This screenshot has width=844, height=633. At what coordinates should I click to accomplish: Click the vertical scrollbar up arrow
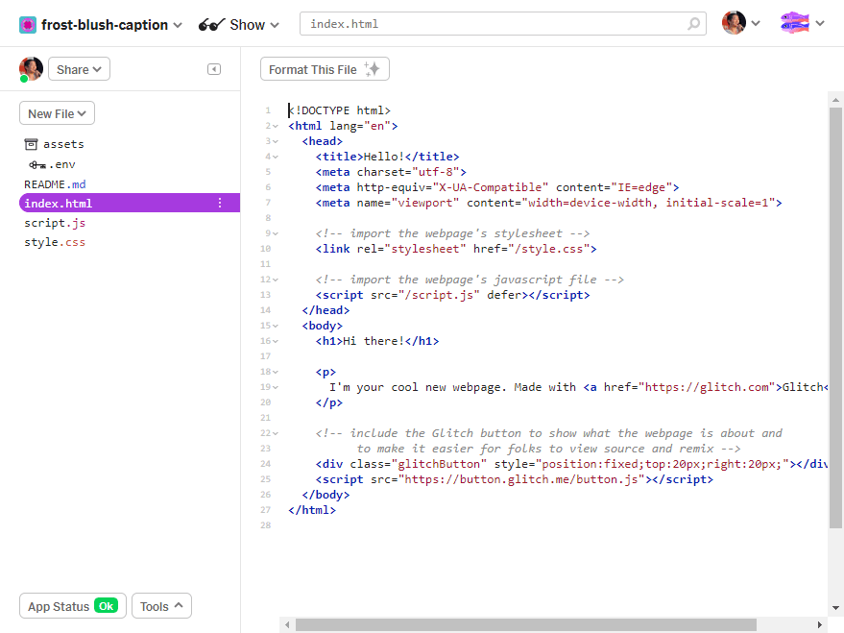[x=835, y=100]
